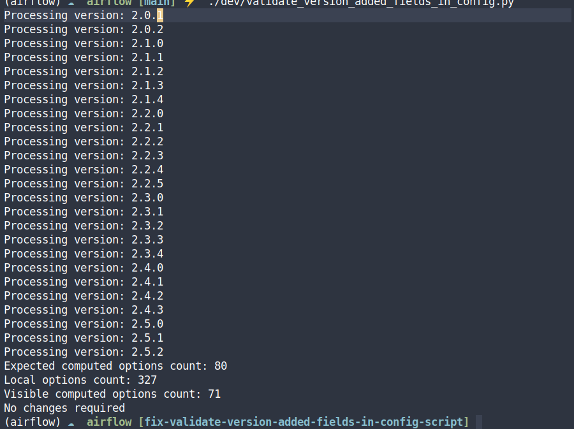Select the 'Processing version: 2.4.1' line

pos(84,282)
